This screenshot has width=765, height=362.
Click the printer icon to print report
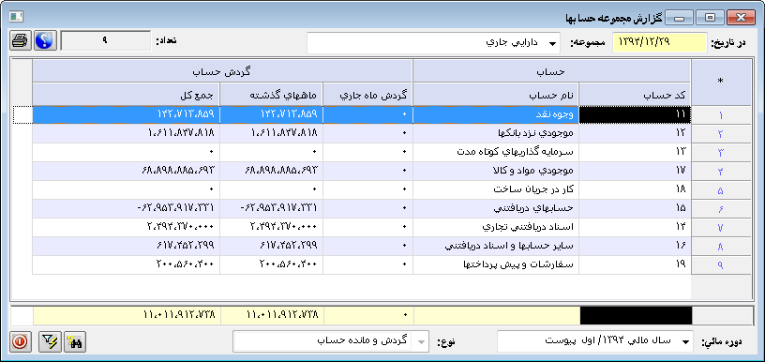[21, 40]
